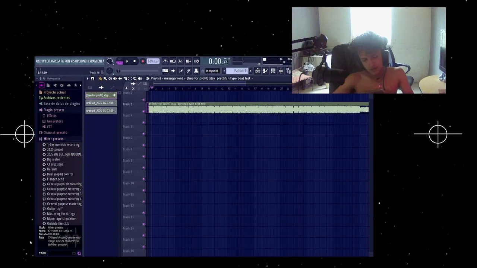Open the Mixer window icon

point(281,71)
